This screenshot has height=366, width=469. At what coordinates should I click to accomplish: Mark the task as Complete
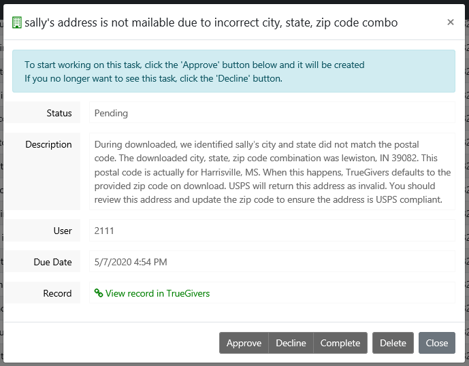tap(340, 343)
